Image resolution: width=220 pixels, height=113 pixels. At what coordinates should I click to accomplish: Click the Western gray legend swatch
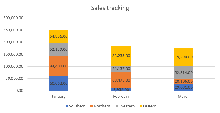tap(117, 106)
